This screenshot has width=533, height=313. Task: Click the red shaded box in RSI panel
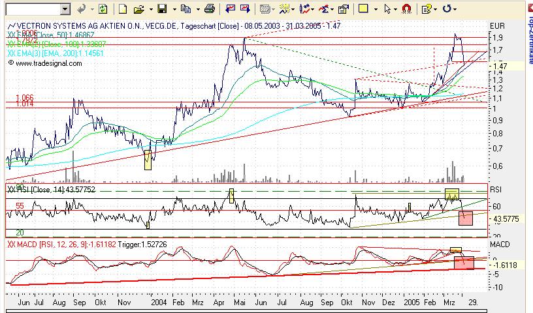point(466,218)
